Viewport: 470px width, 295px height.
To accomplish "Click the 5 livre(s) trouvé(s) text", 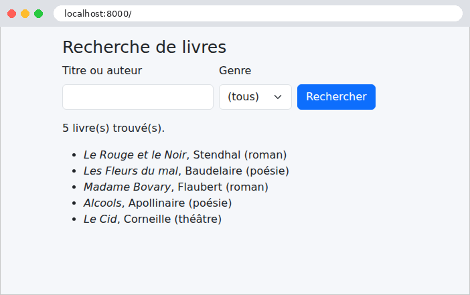I will point(114,128).
